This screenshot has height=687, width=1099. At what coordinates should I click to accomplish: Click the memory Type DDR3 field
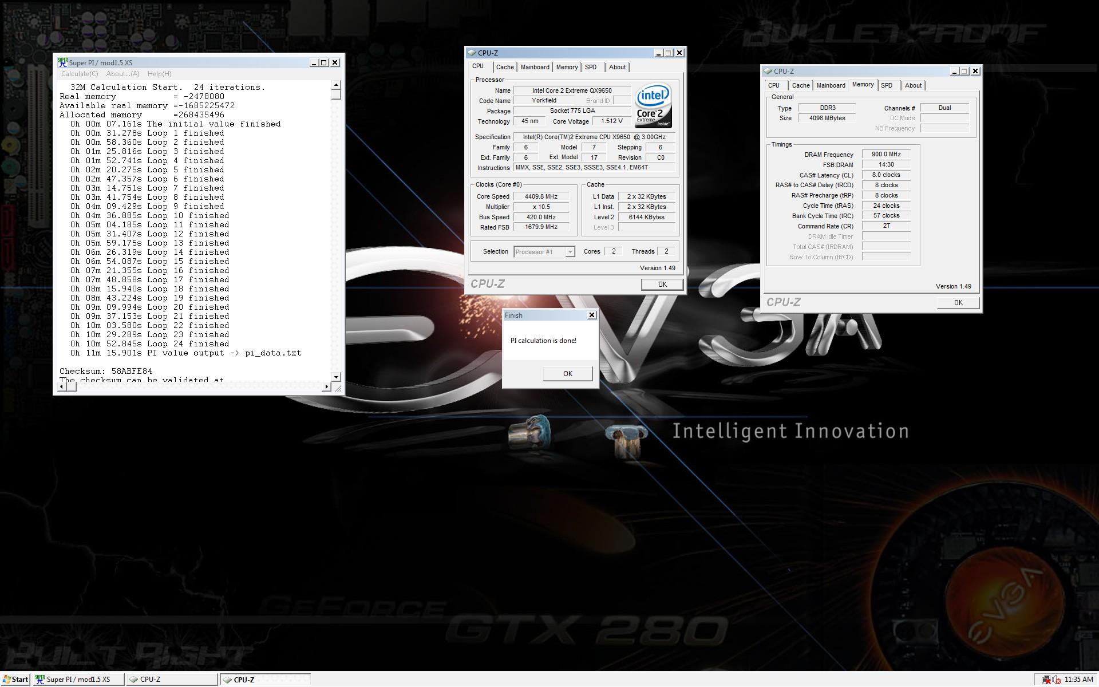[x=827, y=108]
